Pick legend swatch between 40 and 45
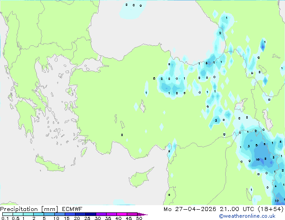The width and height of the screenshot is (285, 220). click(122, 214)
